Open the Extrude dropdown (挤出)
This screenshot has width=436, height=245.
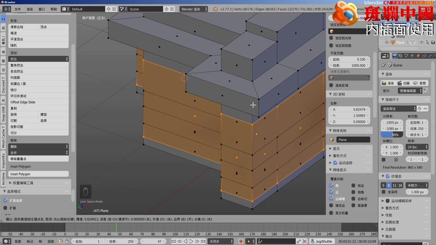[x=38, y=59]
